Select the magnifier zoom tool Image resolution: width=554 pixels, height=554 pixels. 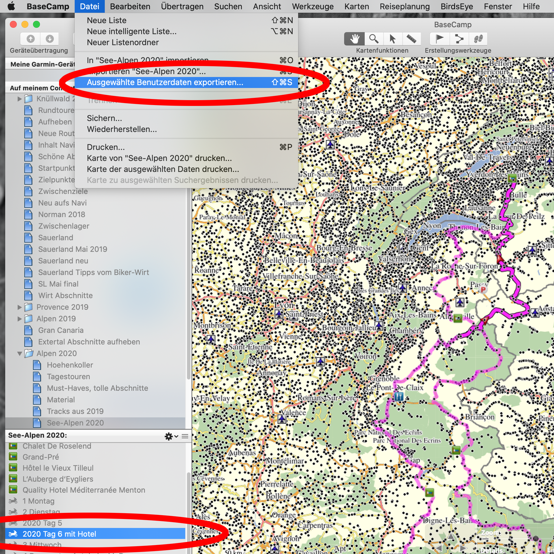tap(374, 39)
